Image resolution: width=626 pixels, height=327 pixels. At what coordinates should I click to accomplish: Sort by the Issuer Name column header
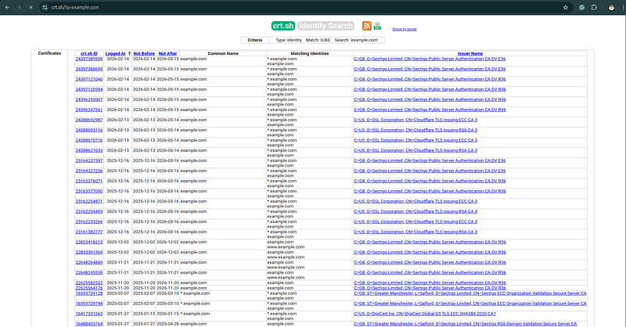click(x=470, y=53)
